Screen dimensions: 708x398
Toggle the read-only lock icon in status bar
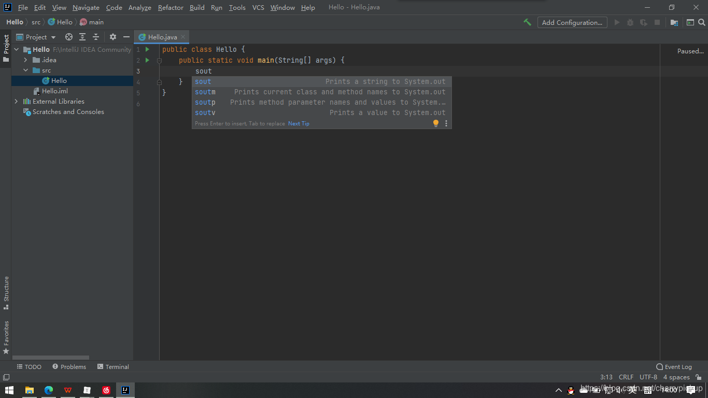click(699, 377)
